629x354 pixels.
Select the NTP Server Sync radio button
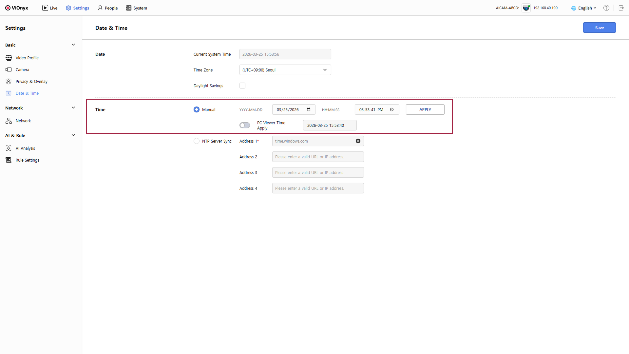(x=197, y=141)
